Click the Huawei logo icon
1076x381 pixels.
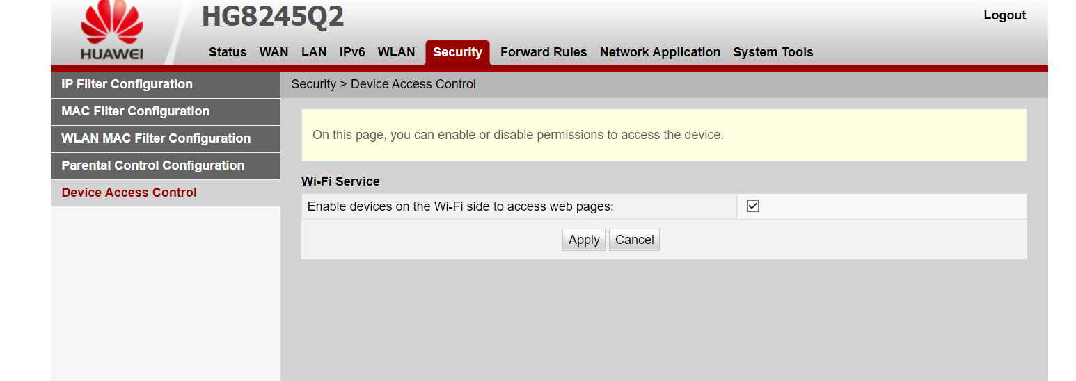tap(111, 31)
